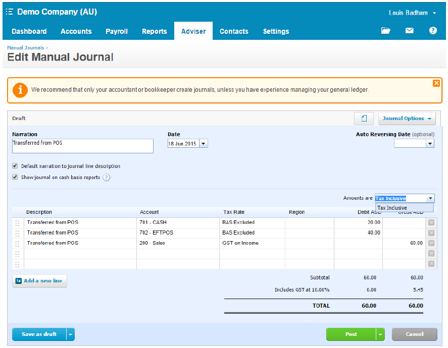Open the Post button arrow menu
Viewport: 448px width, 348px height.
point(380,334)
